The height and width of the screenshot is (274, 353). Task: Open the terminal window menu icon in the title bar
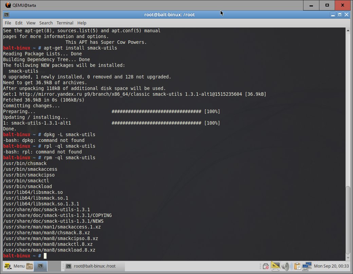pos(6,15)
